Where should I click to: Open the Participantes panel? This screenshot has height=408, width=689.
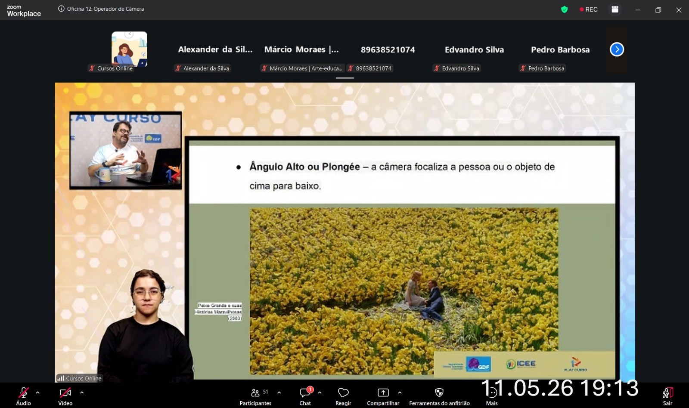(x=255, y=396)
